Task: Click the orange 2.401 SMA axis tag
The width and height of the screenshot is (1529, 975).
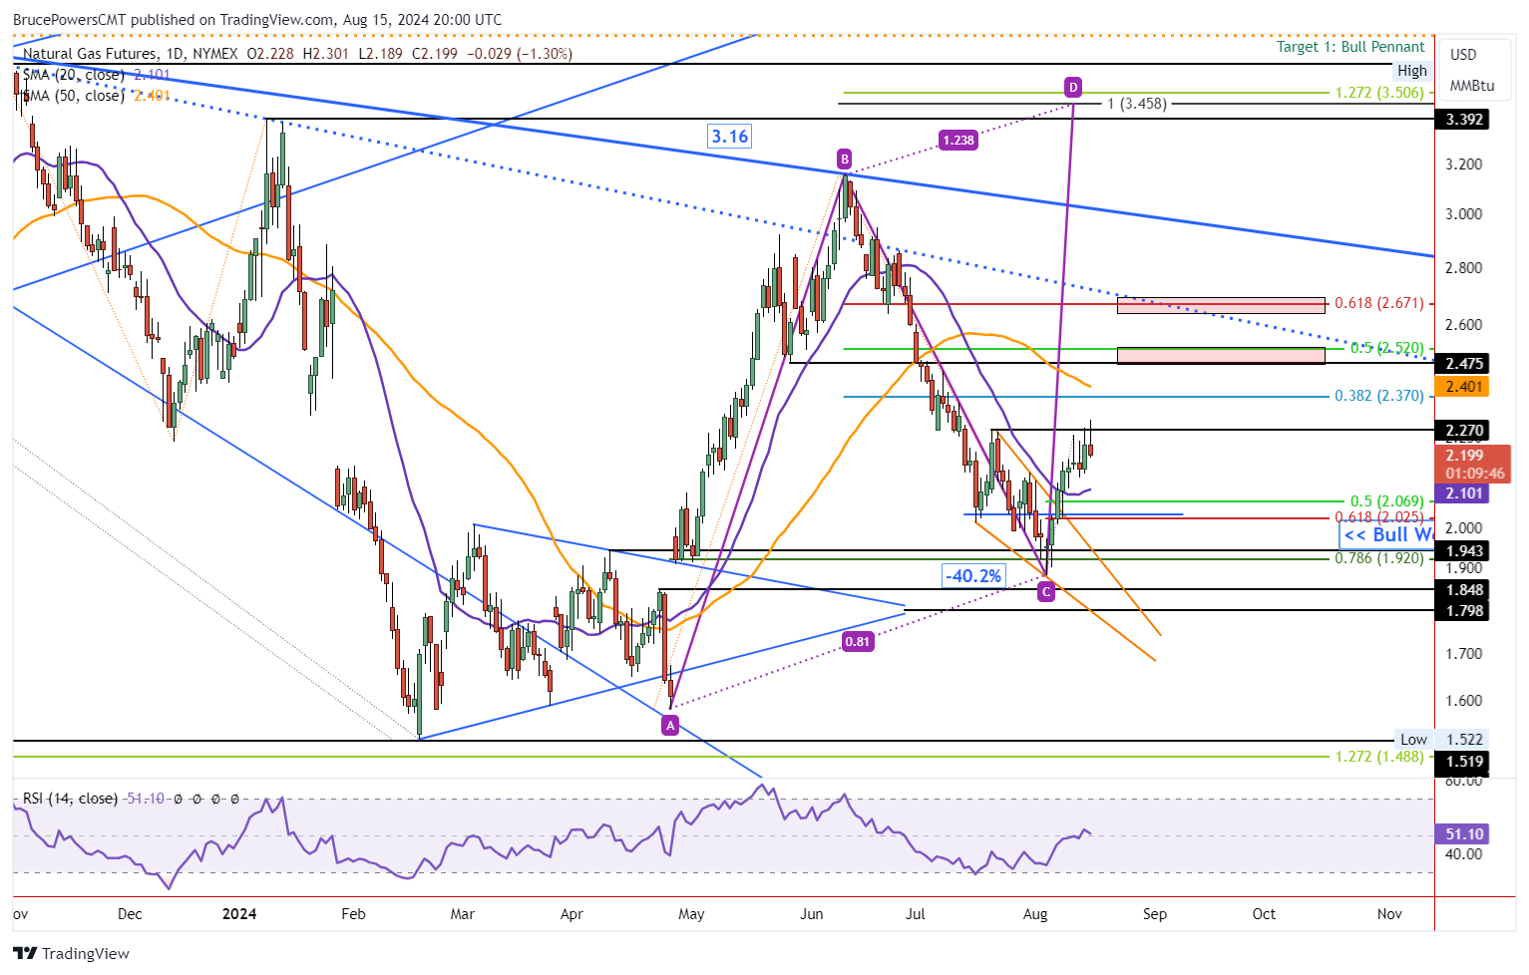Action: pyautogui.click(x=1462, y=387)
